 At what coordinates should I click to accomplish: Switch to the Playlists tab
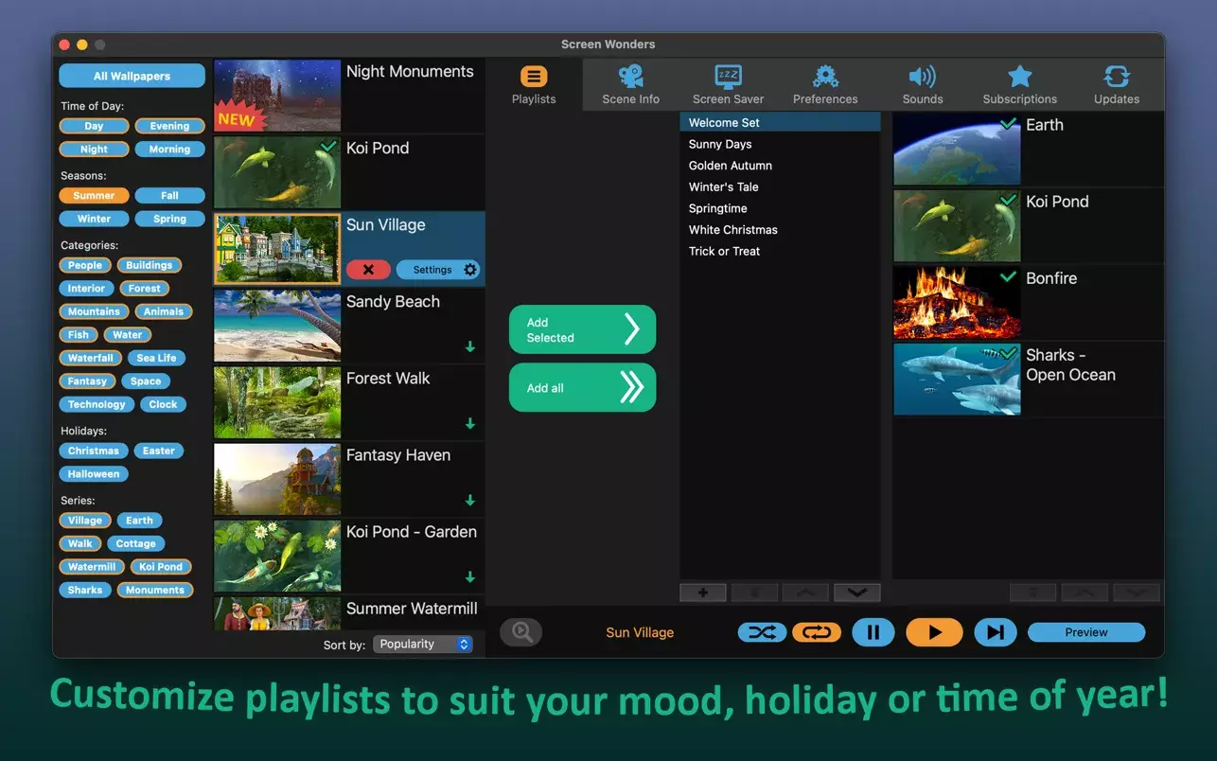point(534,84)
